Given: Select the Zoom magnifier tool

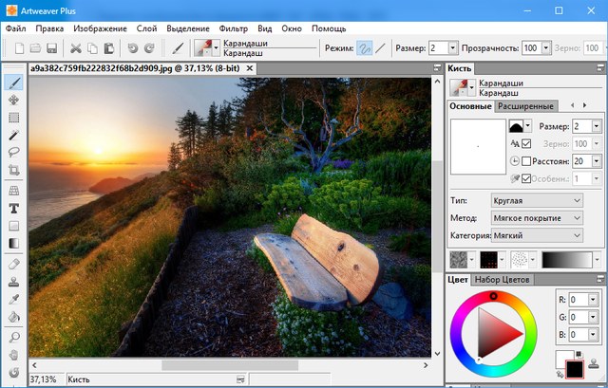Looking at the screenshot, I should coord(14,337).
